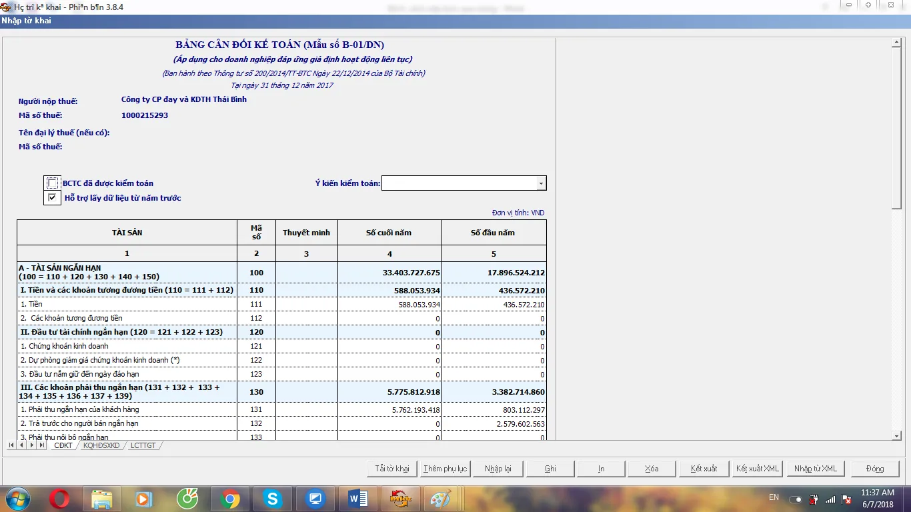Viewport: 911px width, 512px height.
Task: Click the 'Nhập từ XML' button
Action: tap(815, 469)
